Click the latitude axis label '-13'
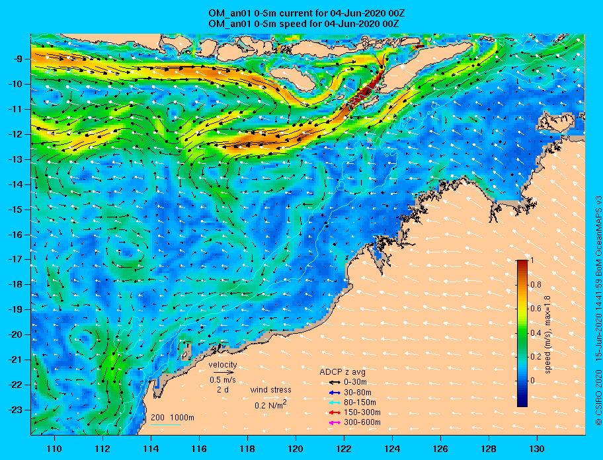 pos(16,159)
